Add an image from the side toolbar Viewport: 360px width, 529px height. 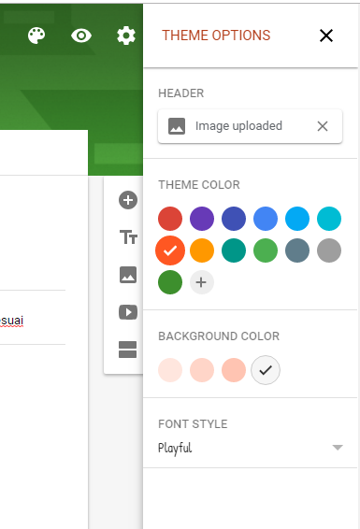click(x=128, y=274)
